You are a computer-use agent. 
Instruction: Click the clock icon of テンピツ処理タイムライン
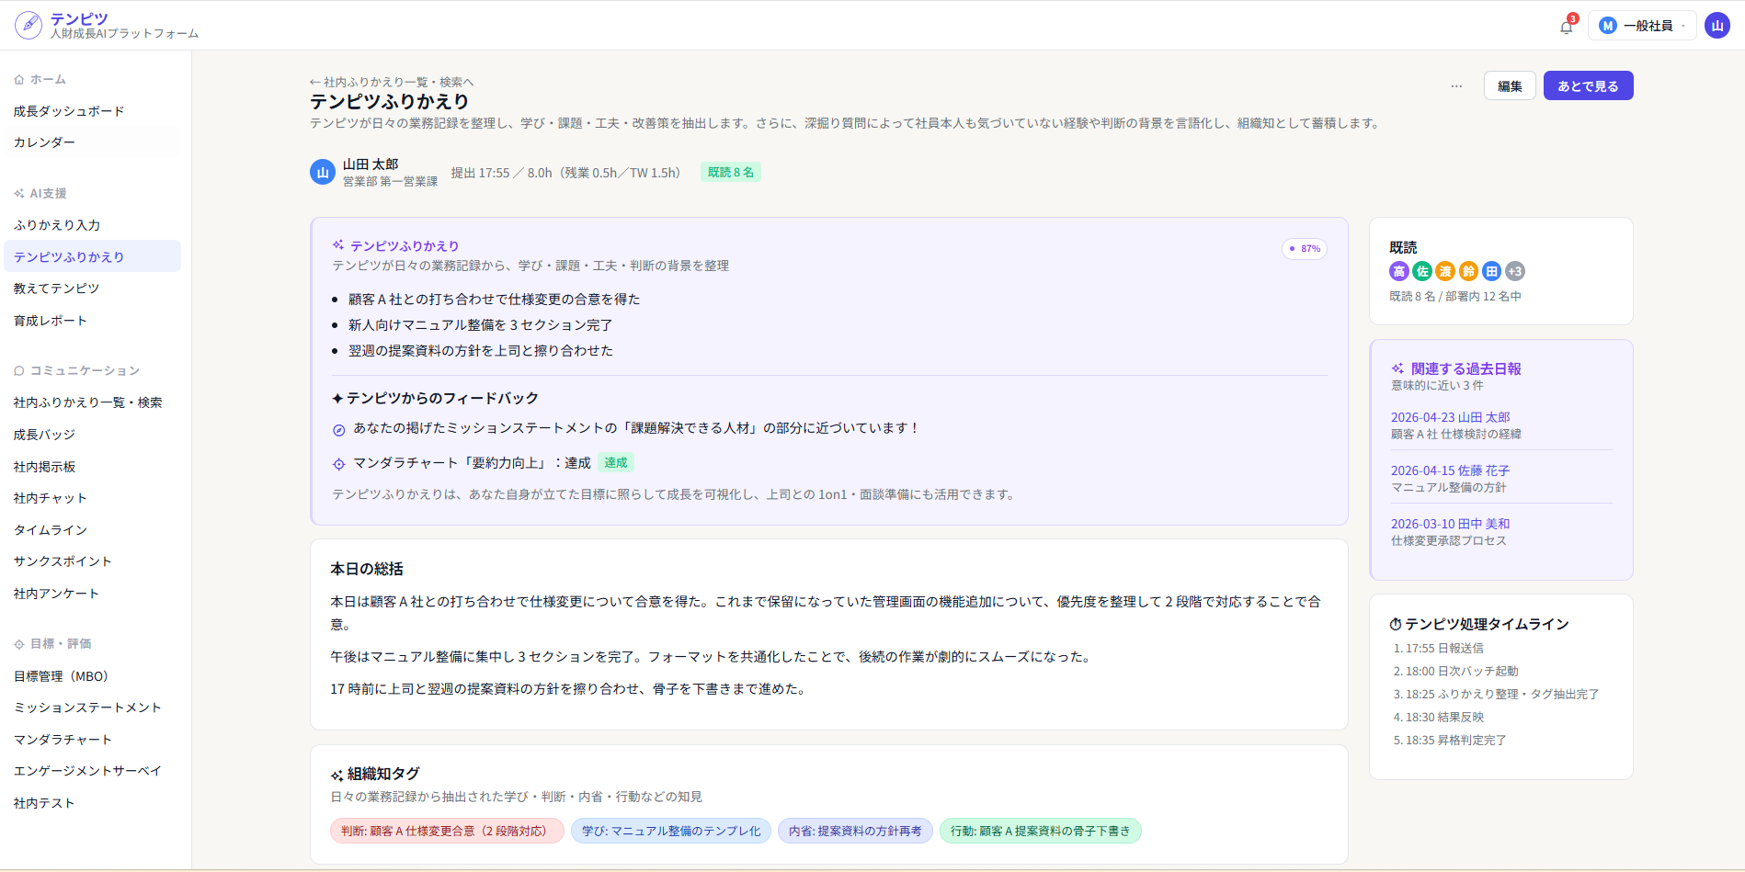pyautogui.click(x=1396, y=624)
